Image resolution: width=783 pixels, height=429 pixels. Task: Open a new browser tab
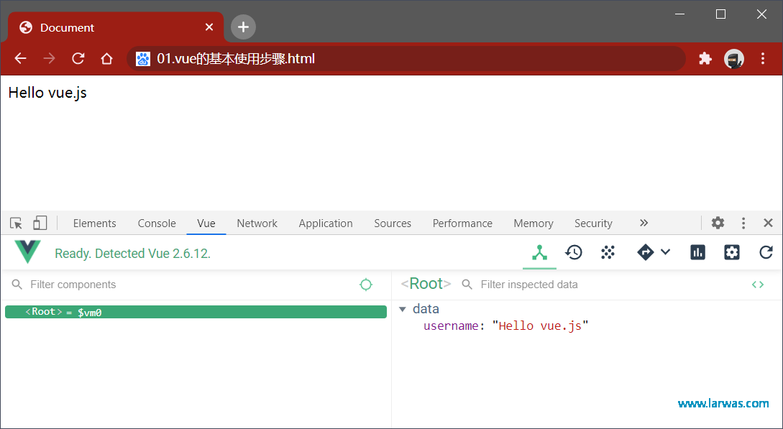[243, 27]
